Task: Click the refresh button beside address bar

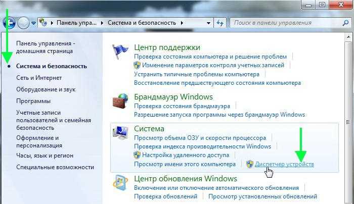Action: [x=220, y=23]
